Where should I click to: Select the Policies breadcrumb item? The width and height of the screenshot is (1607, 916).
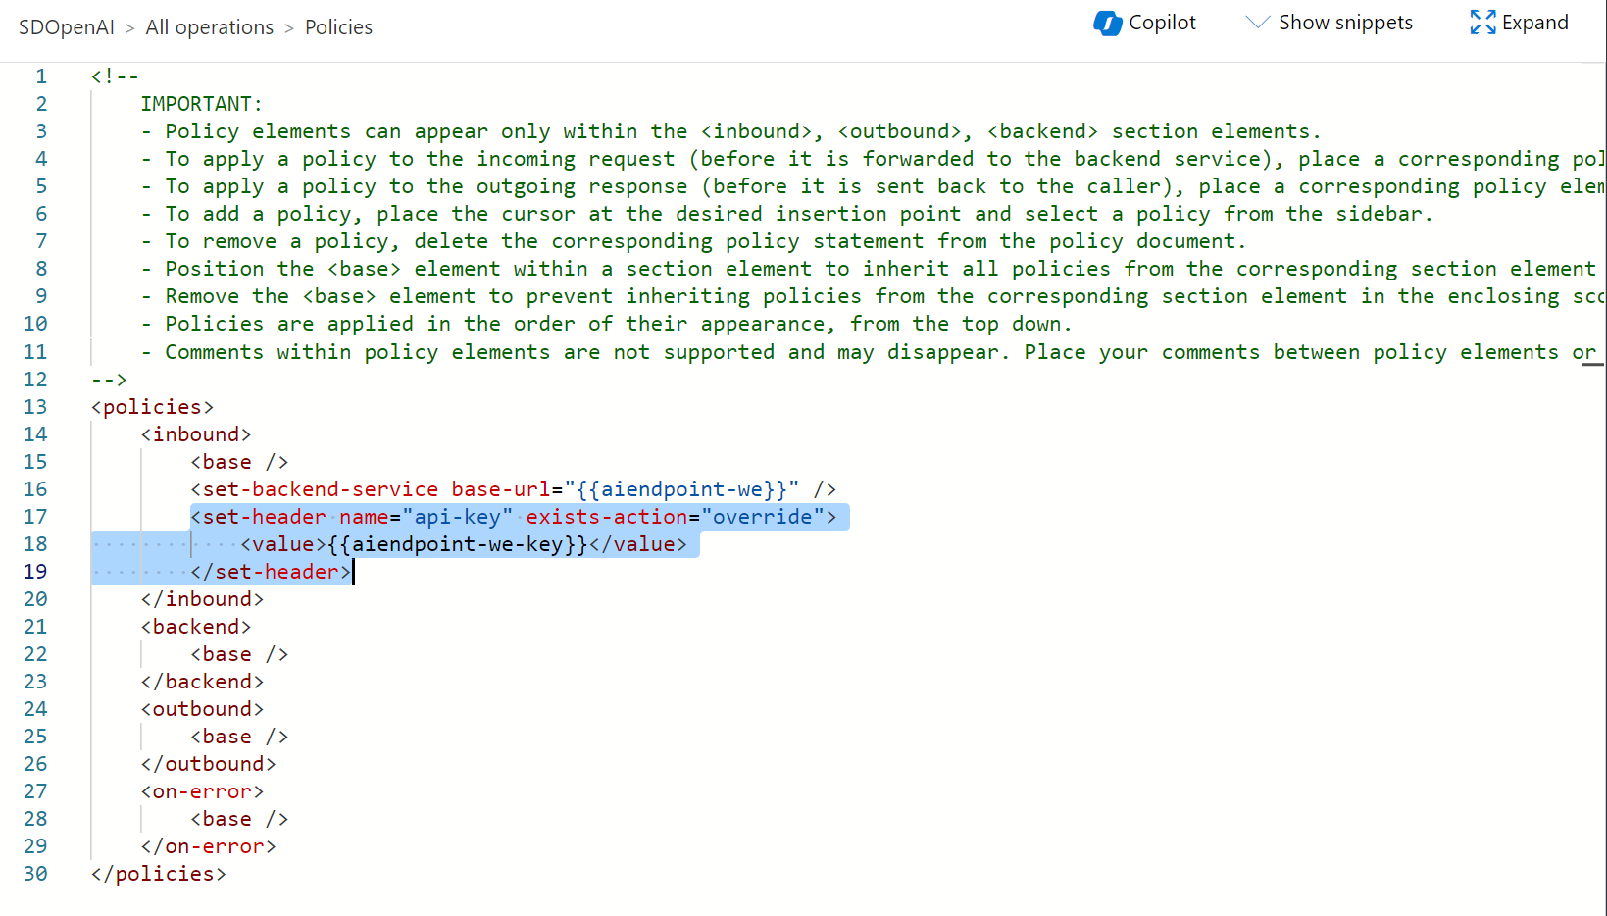(x=338, y=27)
